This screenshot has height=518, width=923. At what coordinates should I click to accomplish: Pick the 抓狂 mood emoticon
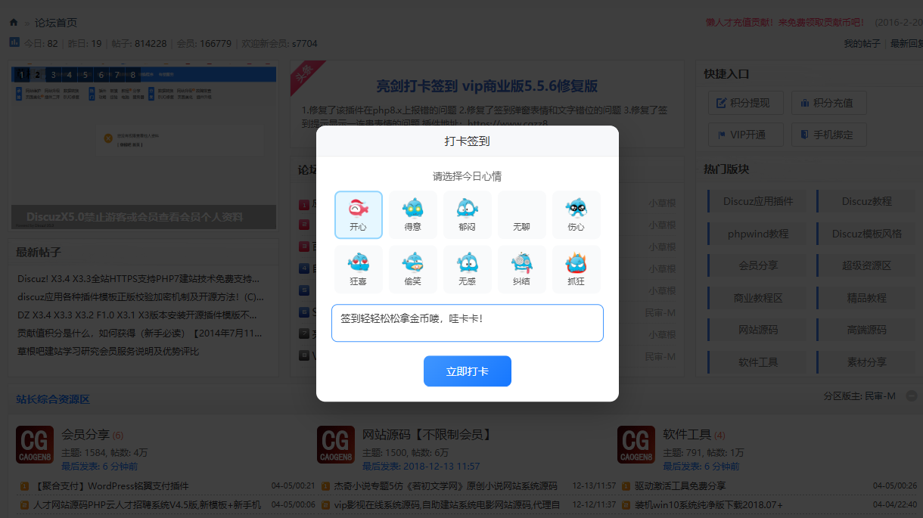click(576, 269)
